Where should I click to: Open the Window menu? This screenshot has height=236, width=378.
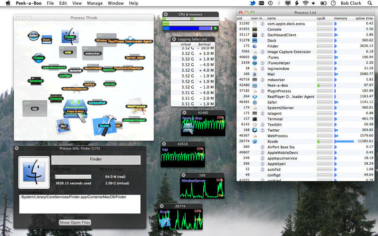point(116,3)
